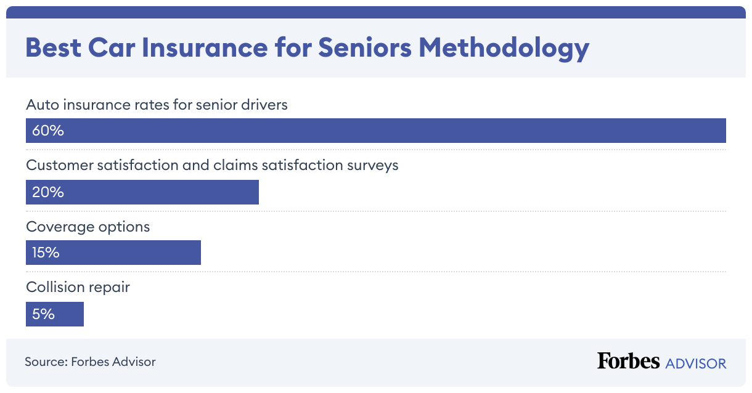This screenshot has height=393, width=752.
Task: Select the 'Coverage options' label
Action: click(x=88, y=227)
